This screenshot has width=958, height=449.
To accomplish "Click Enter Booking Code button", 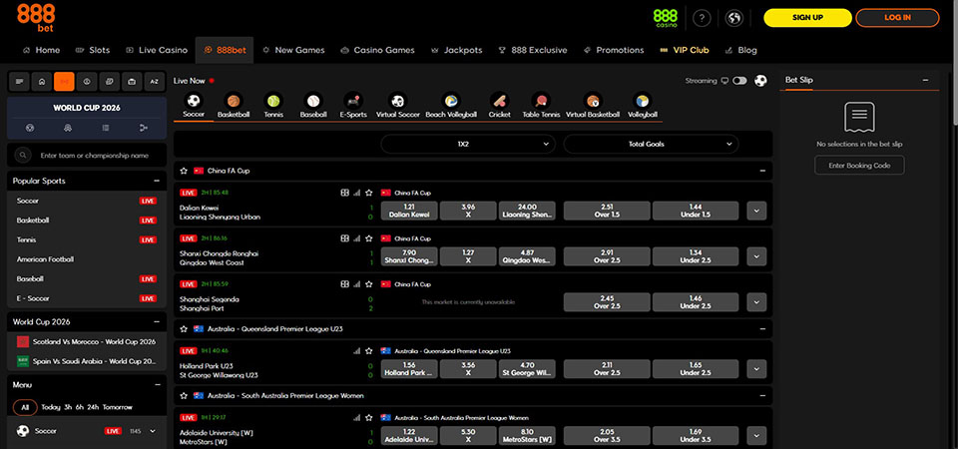I will click(859, 165).
